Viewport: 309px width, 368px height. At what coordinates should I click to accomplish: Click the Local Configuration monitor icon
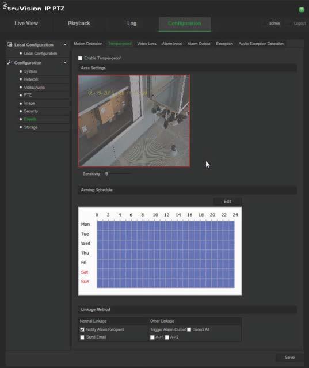click(x=10, y=44)
